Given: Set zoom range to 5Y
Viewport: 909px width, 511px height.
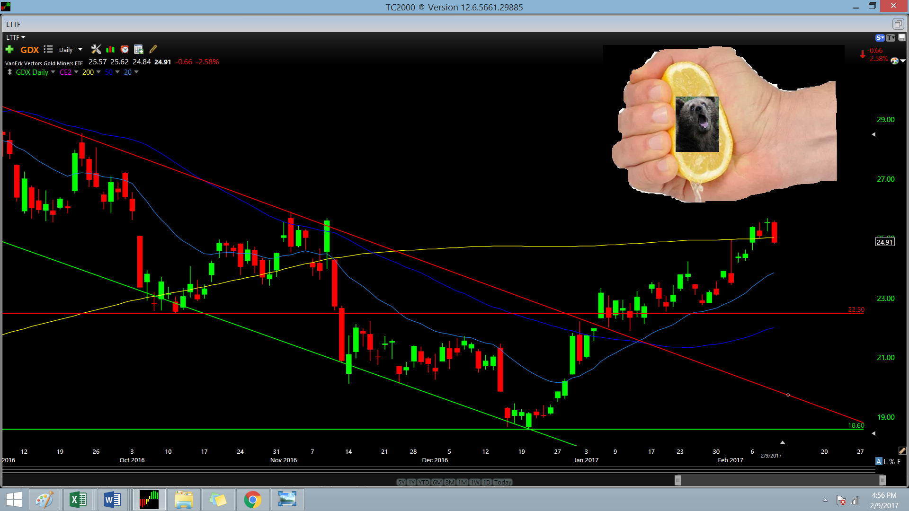Looking at the screenshot, I should coord(401,482).
